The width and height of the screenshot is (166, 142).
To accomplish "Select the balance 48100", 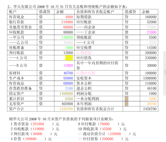I will pos(152,88).
